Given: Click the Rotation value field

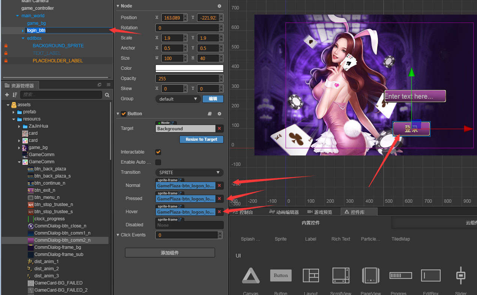Looking at the screenshot, I should (187, 28).
